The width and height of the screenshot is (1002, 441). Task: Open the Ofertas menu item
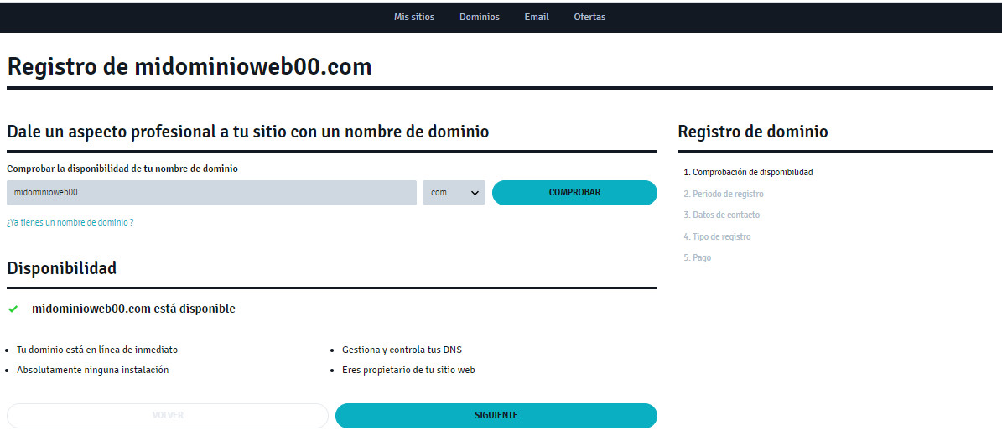(589, 18)
